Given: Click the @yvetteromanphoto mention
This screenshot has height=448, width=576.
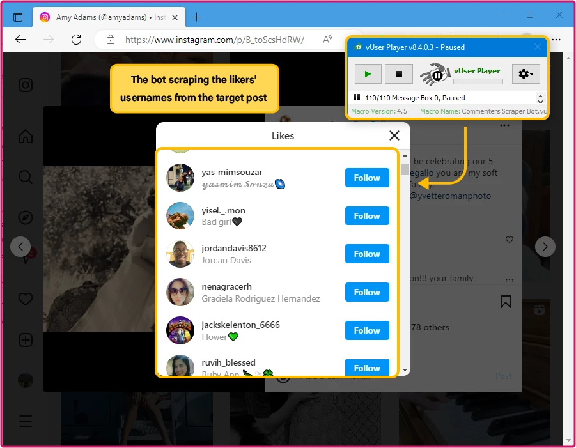Looking at the screenshot, I should point(450,196).
